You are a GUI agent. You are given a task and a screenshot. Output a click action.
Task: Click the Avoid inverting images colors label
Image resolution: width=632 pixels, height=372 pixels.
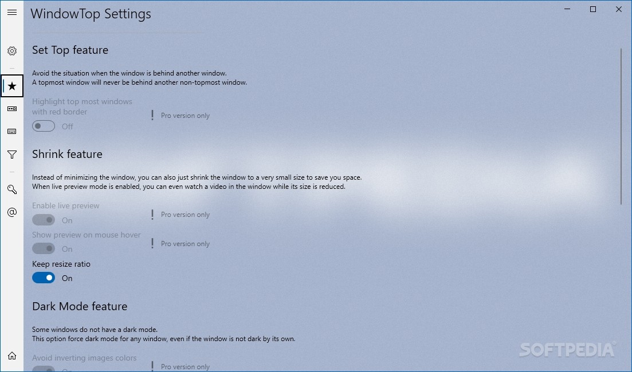point(84,358)
